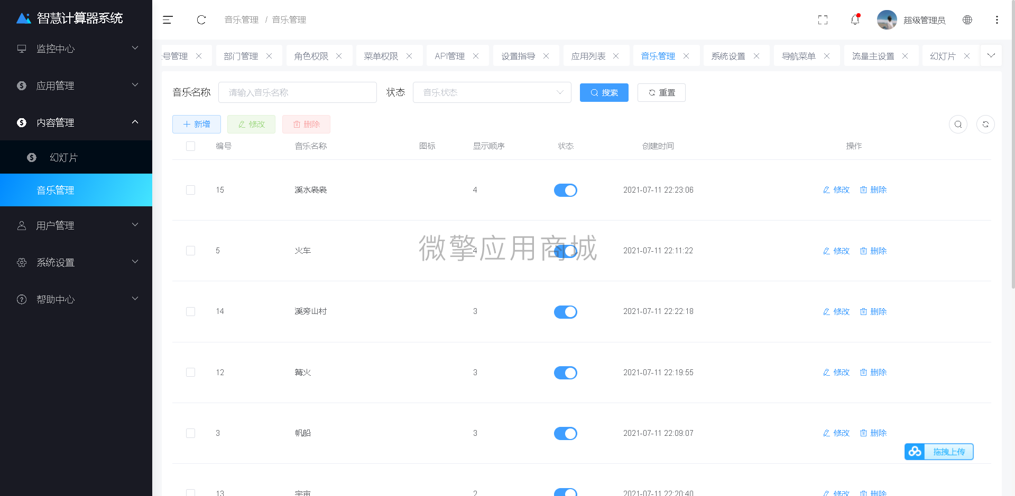Screen dimensions: 1015x496
Task: Click the 重置 reset button
Action: [x=661, y=93]
